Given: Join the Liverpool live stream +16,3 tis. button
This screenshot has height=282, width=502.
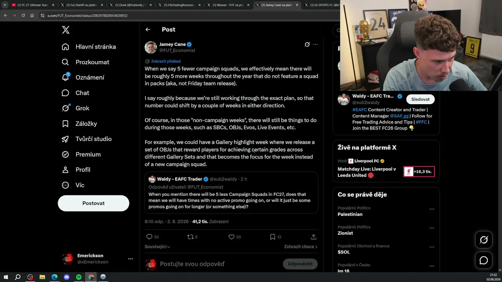Looking at the screenshot, I should pyautogui.click(x=419, y=172).
